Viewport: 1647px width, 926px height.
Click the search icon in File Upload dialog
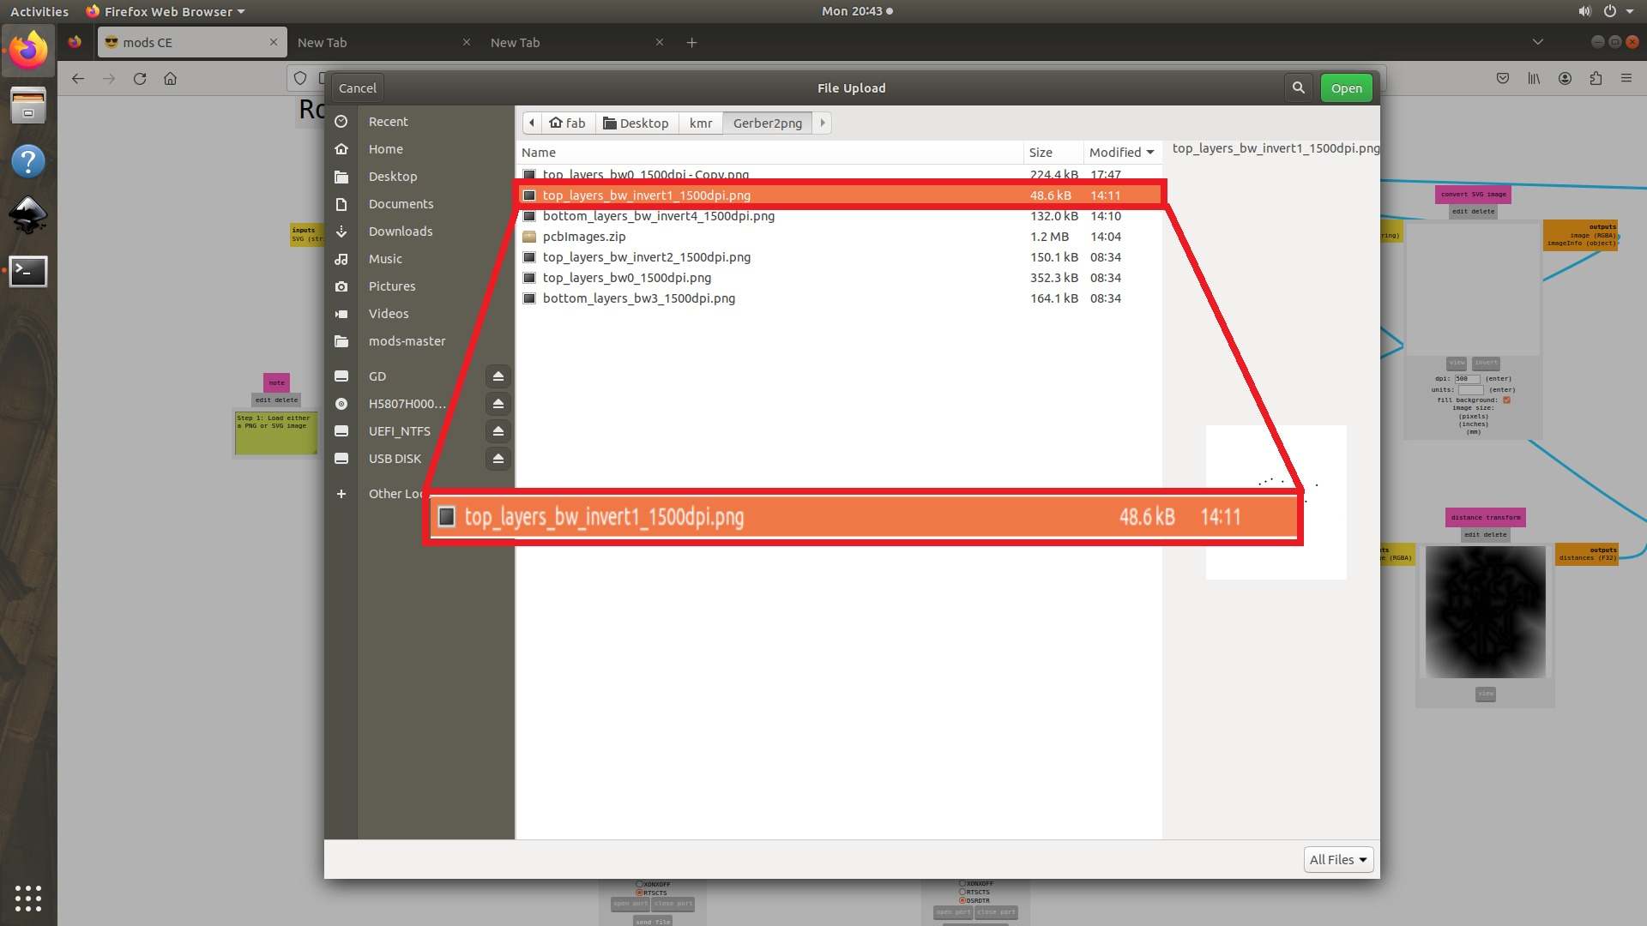pyautogui.click(x=1298, y=87)
